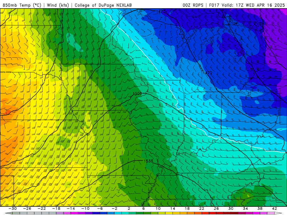287x215 pixels.
Task: Select the 10 temperature scale label
Action: pos(158,209)
